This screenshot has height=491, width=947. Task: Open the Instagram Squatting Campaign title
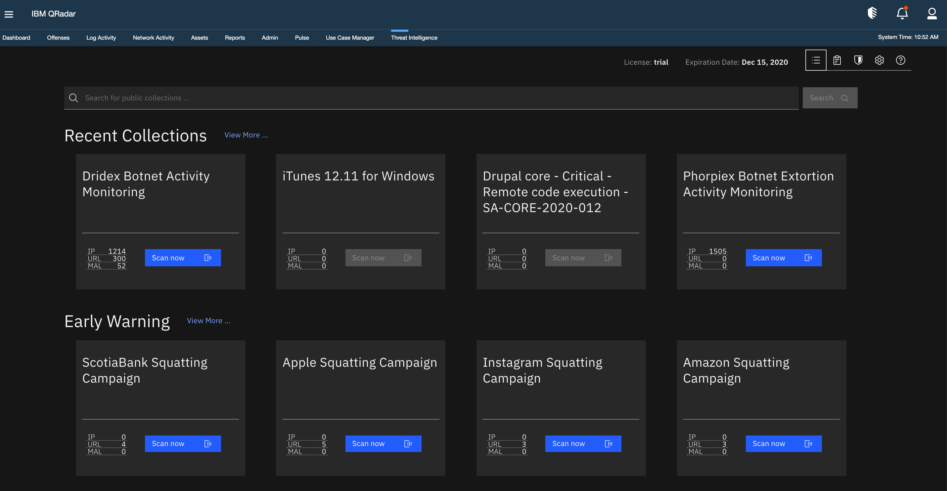(x=542, y=370)
